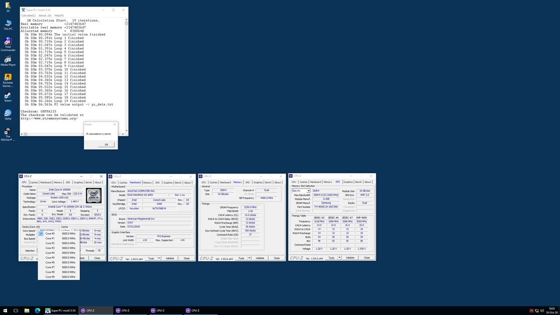
Task: Open the Media Player desktop shortcut
Action: pos(8,61)
